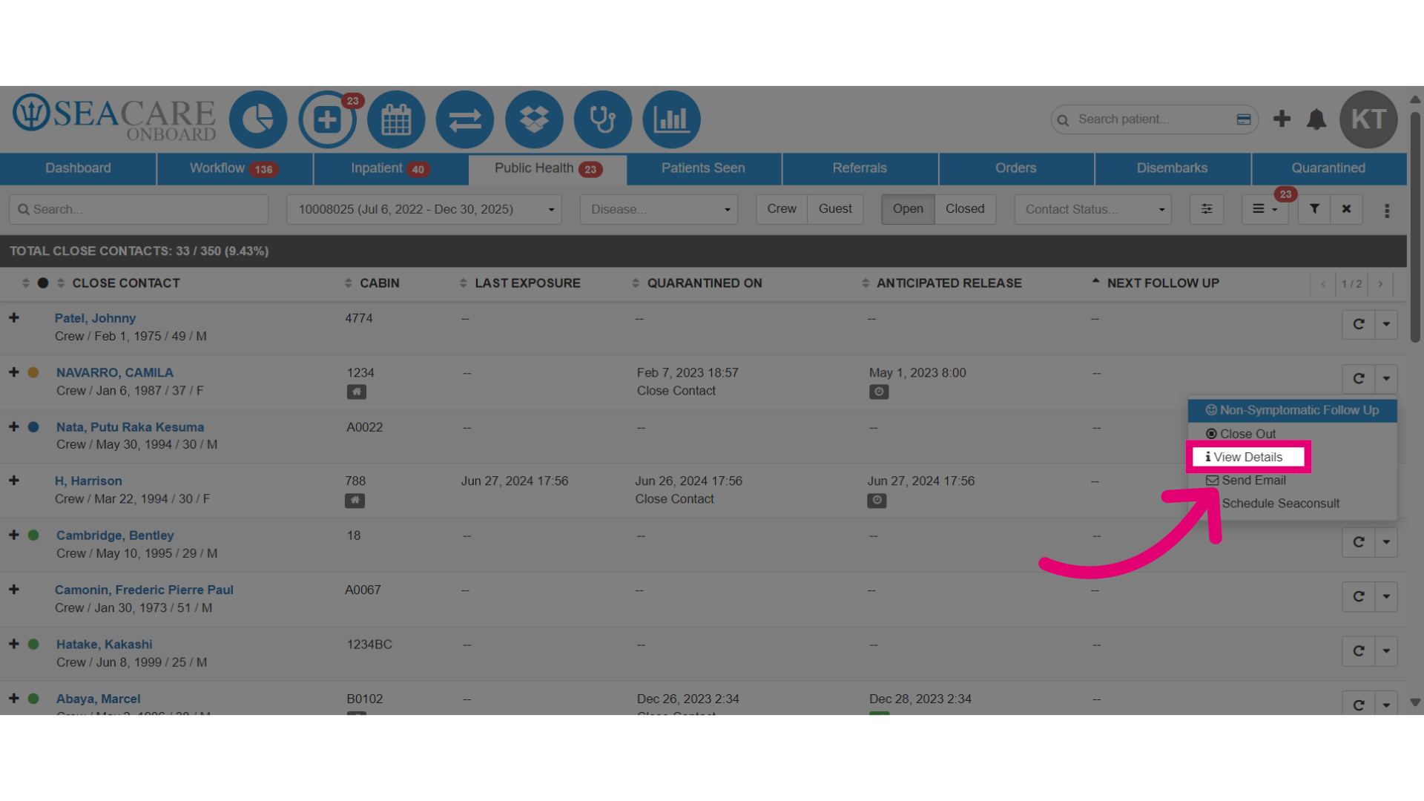Expand the Patel, Johnny row with plus

pyautogui.click(x=14, y=317)
